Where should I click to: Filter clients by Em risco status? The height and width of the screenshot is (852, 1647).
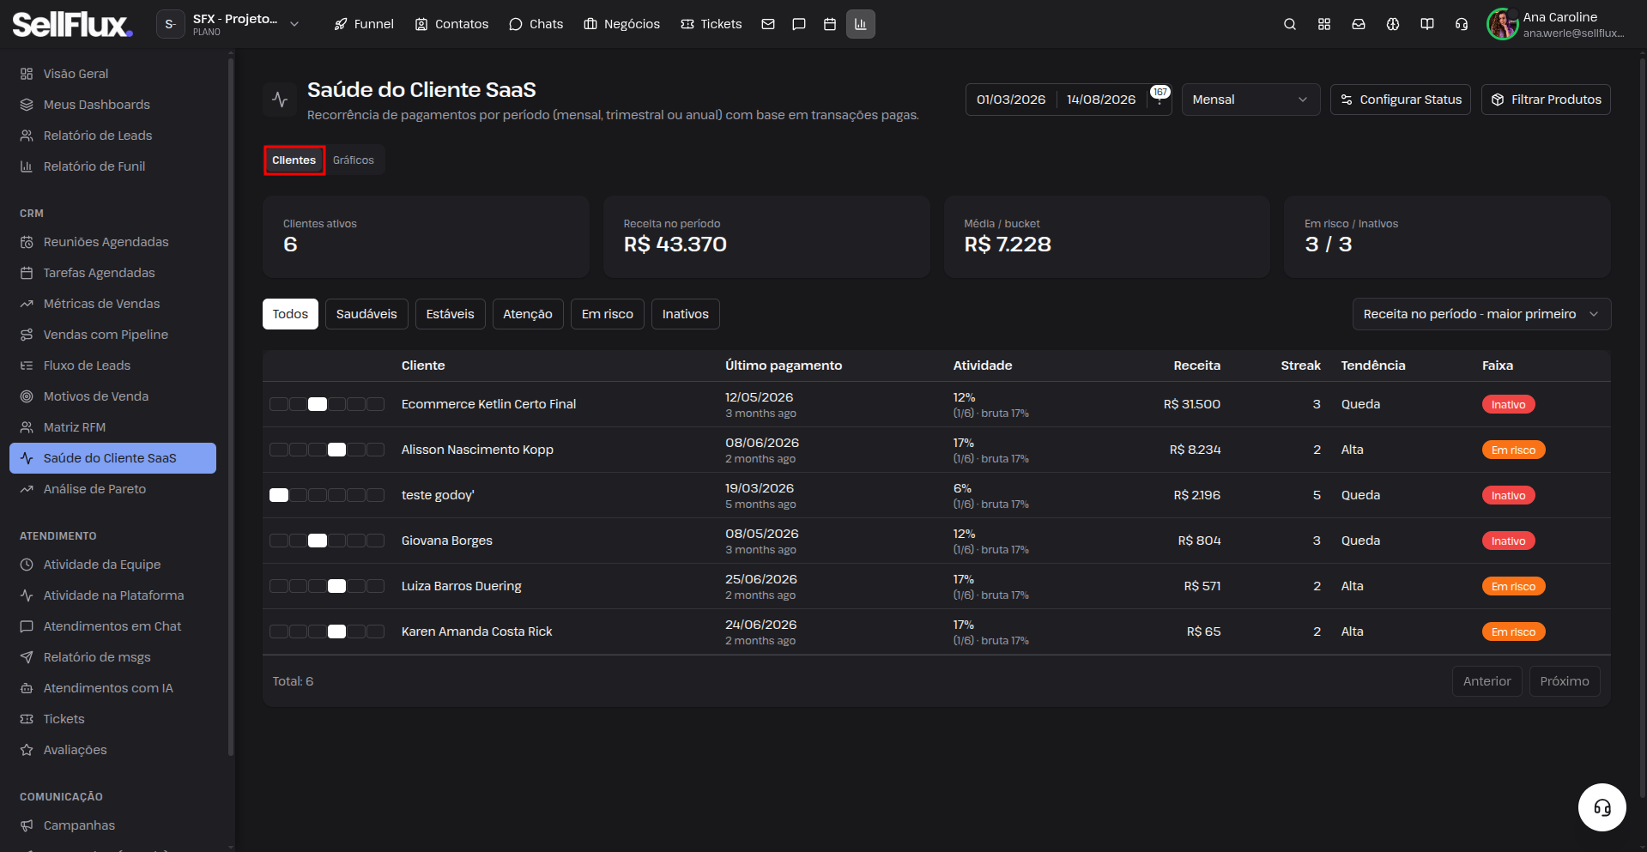point(608,314)
